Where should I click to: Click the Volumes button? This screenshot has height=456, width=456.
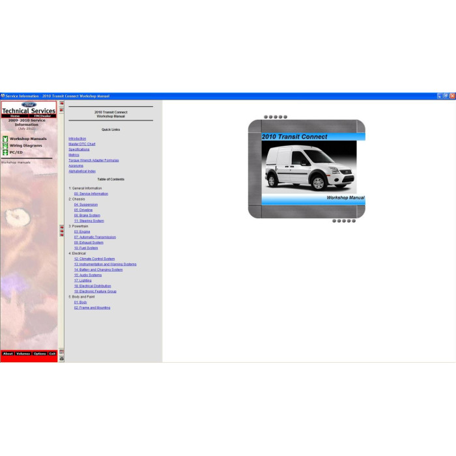point(23,354)
